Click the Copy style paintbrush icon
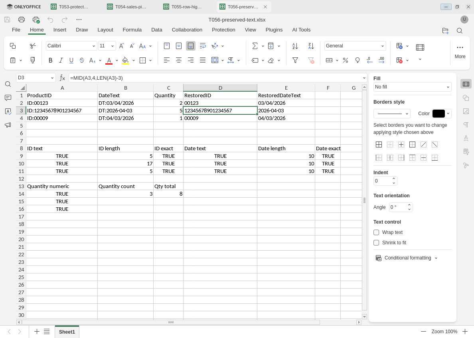Image resolution: width=474 pixels, height=338 pixels. [x=33, y=61]
